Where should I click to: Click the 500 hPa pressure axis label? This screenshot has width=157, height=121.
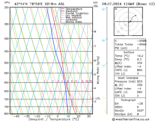7,63
